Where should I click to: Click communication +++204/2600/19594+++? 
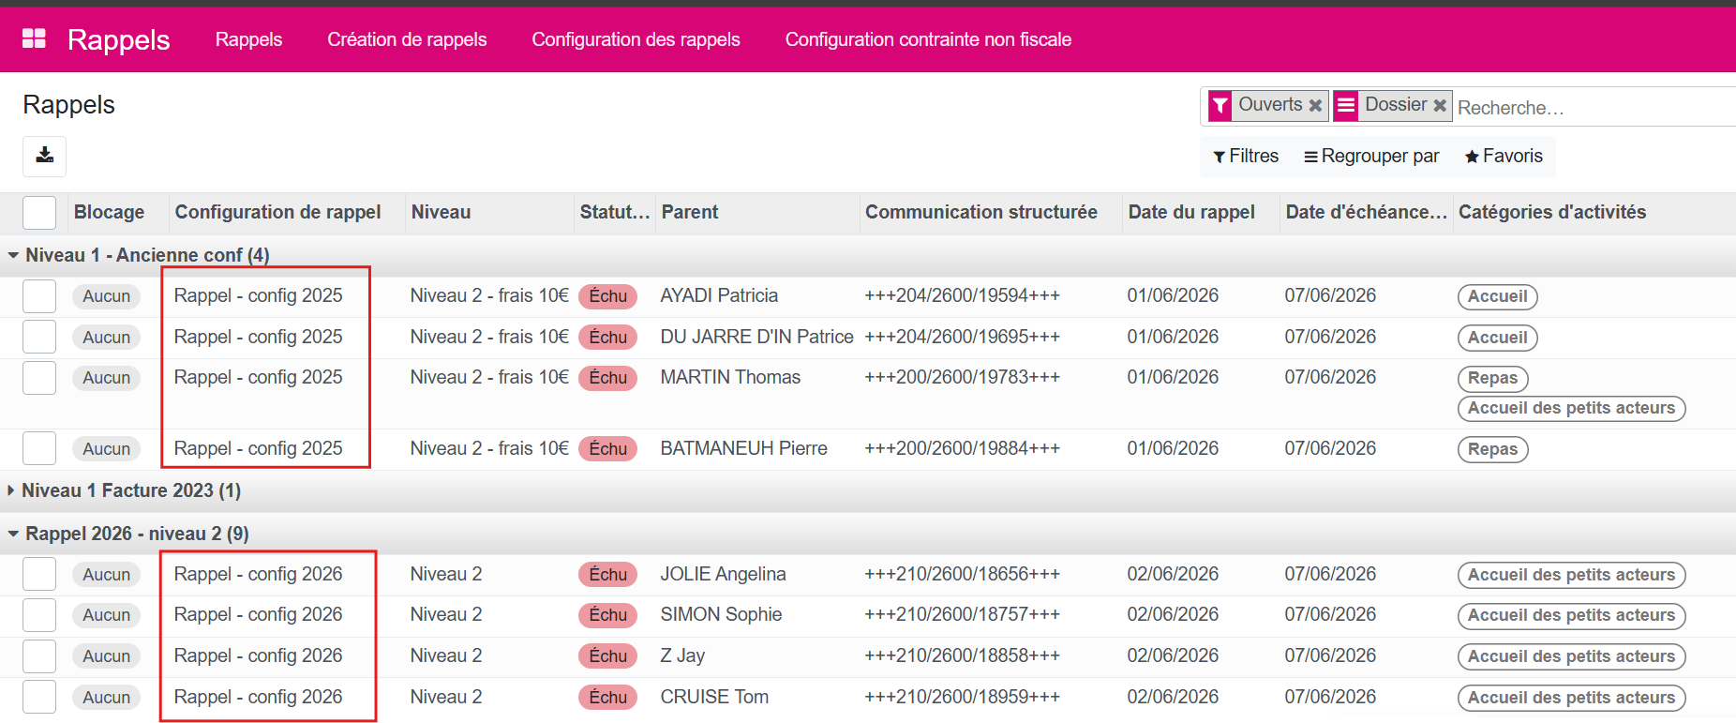[962, 295]
